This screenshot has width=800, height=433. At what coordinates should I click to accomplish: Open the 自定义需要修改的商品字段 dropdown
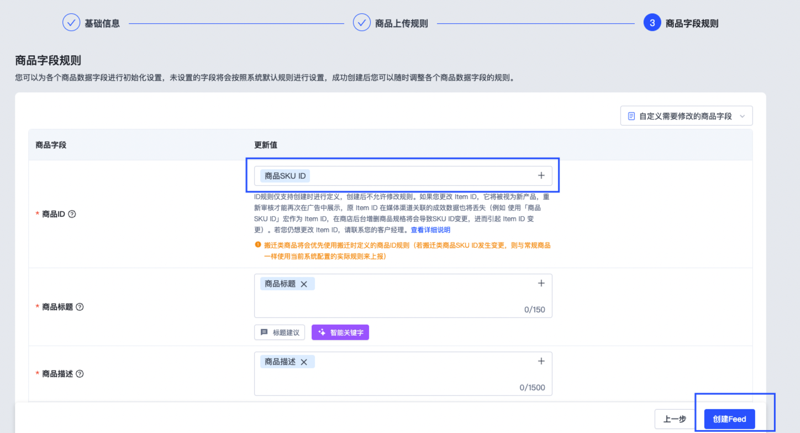[686, 115]
